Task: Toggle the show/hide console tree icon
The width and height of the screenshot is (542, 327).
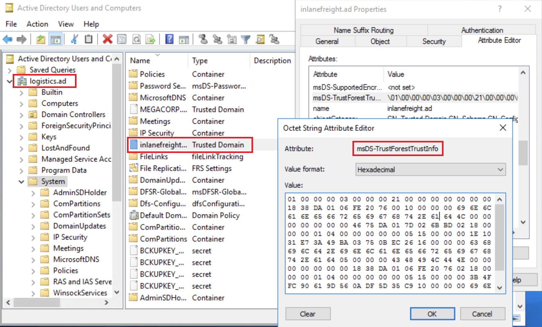Action: (56, 39)
